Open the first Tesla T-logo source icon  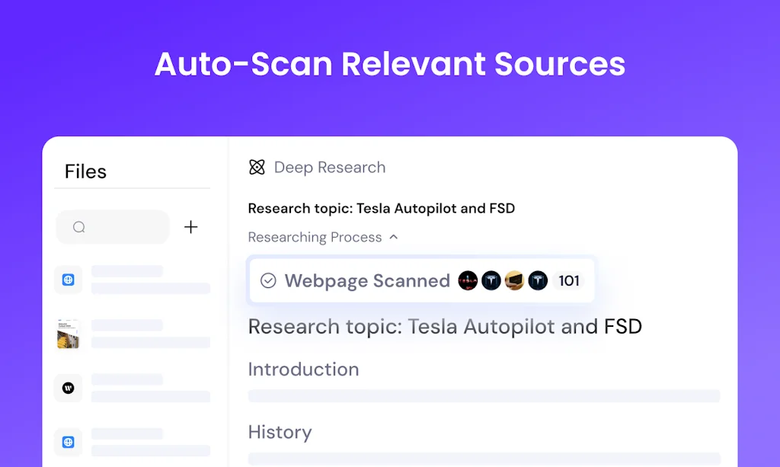[x=491, y=280]
